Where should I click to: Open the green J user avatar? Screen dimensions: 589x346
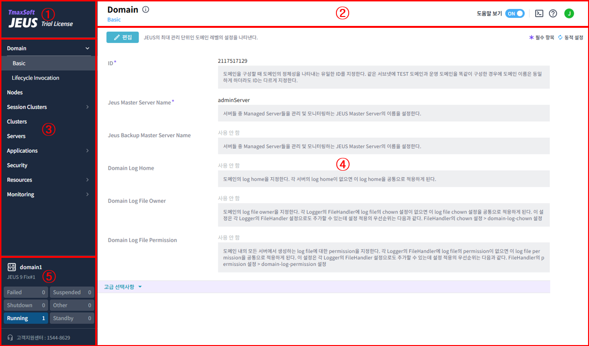[569, 14]
